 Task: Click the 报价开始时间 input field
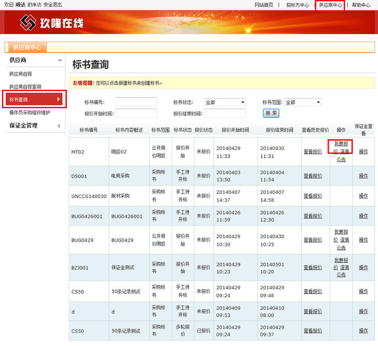click(x=136, y=113)
